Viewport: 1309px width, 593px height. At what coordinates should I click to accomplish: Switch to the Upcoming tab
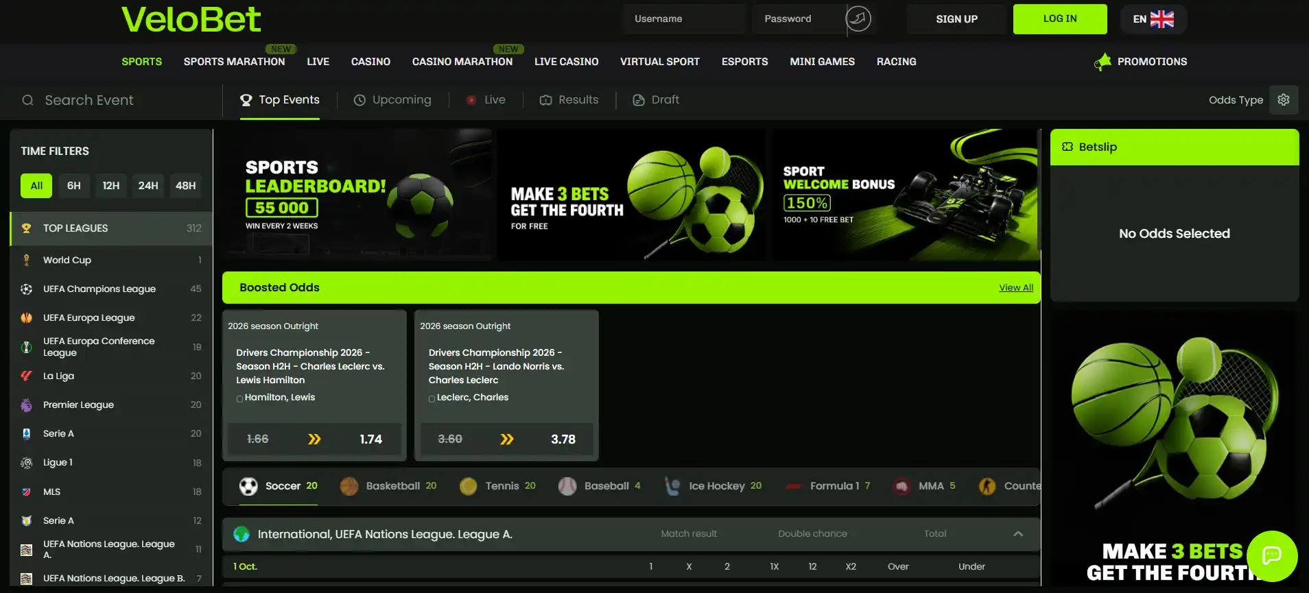click(392, 100)
